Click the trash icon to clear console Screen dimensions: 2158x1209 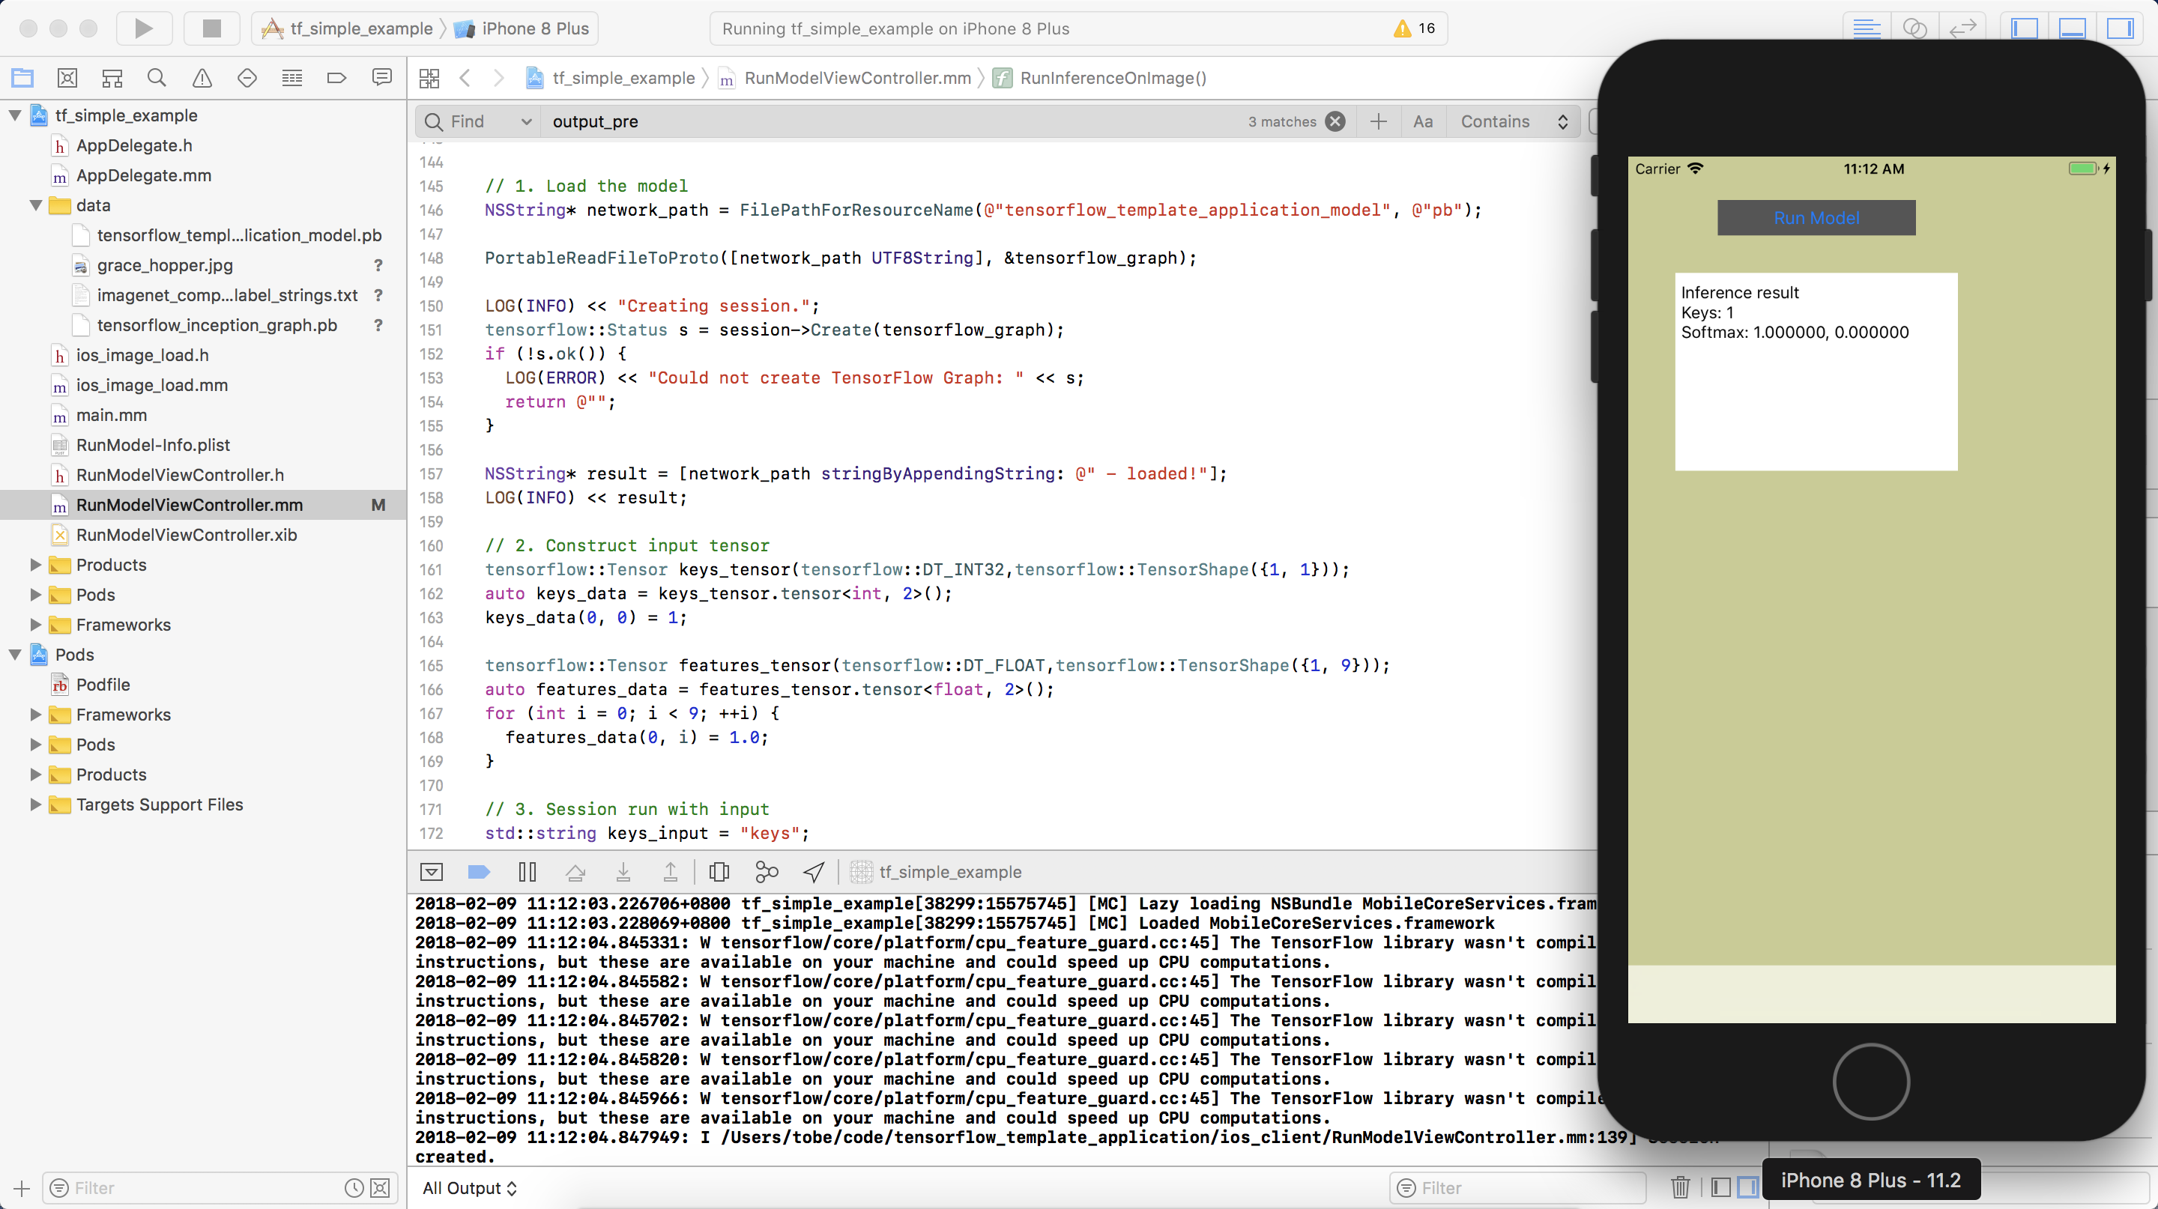click(x=1680, y=1187)
